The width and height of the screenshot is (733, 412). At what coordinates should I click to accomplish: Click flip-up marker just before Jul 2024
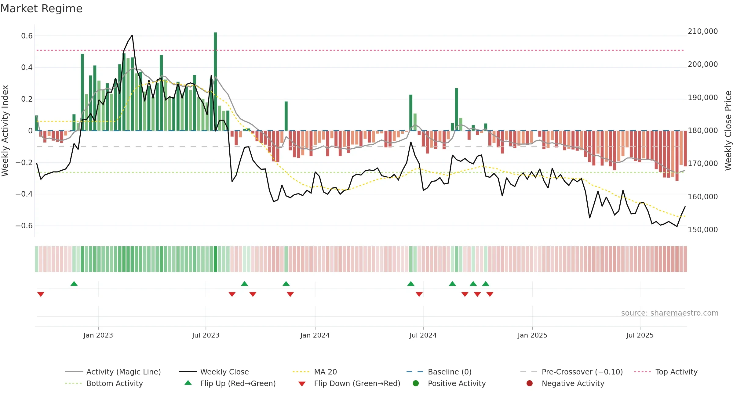click(x=411, y=284)
